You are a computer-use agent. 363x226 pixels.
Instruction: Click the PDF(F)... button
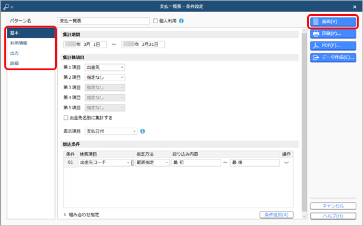[x=333, y=46]
